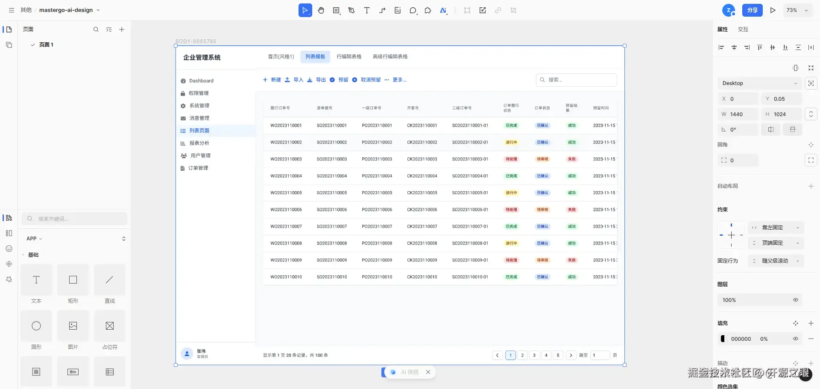Viewport: 820px width, 389px height.
Task: Select the Annotation note tool
Action: pos(398,10)
